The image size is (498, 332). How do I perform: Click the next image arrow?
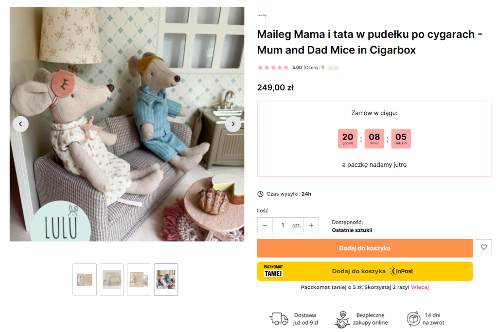[233, 124]
